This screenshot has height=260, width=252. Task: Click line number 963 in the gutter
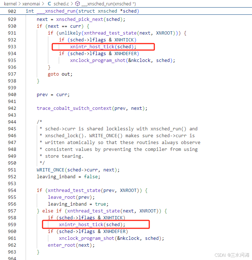[x=12, y=252]
